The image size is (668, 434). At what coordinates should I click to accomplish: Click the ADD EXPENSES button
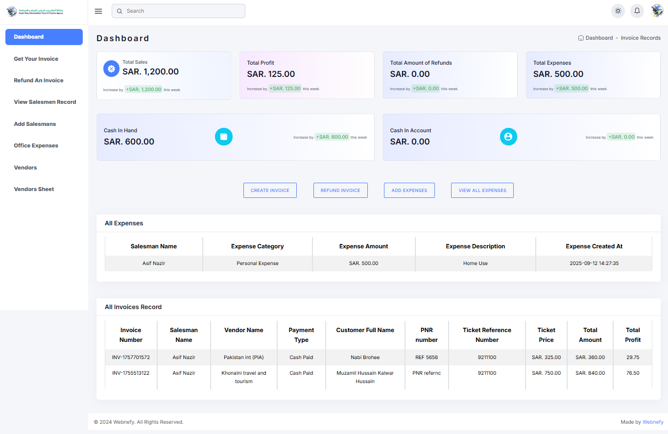click(409, 191)
